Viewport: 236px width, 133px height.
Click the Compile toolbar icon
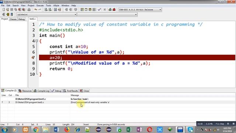[x=82, y=10]
